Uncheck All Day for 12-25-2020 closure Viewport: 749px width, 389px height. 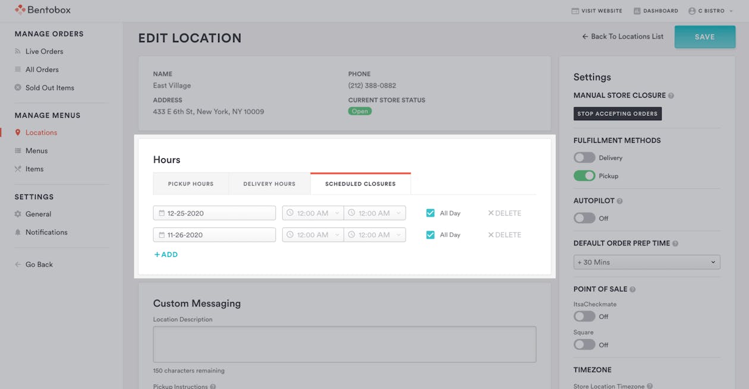430,213
